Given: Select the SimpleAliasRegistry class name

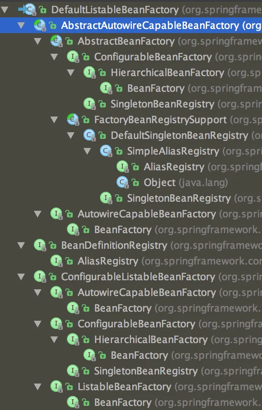Looking at the screenshot, I should coord(173,151).
